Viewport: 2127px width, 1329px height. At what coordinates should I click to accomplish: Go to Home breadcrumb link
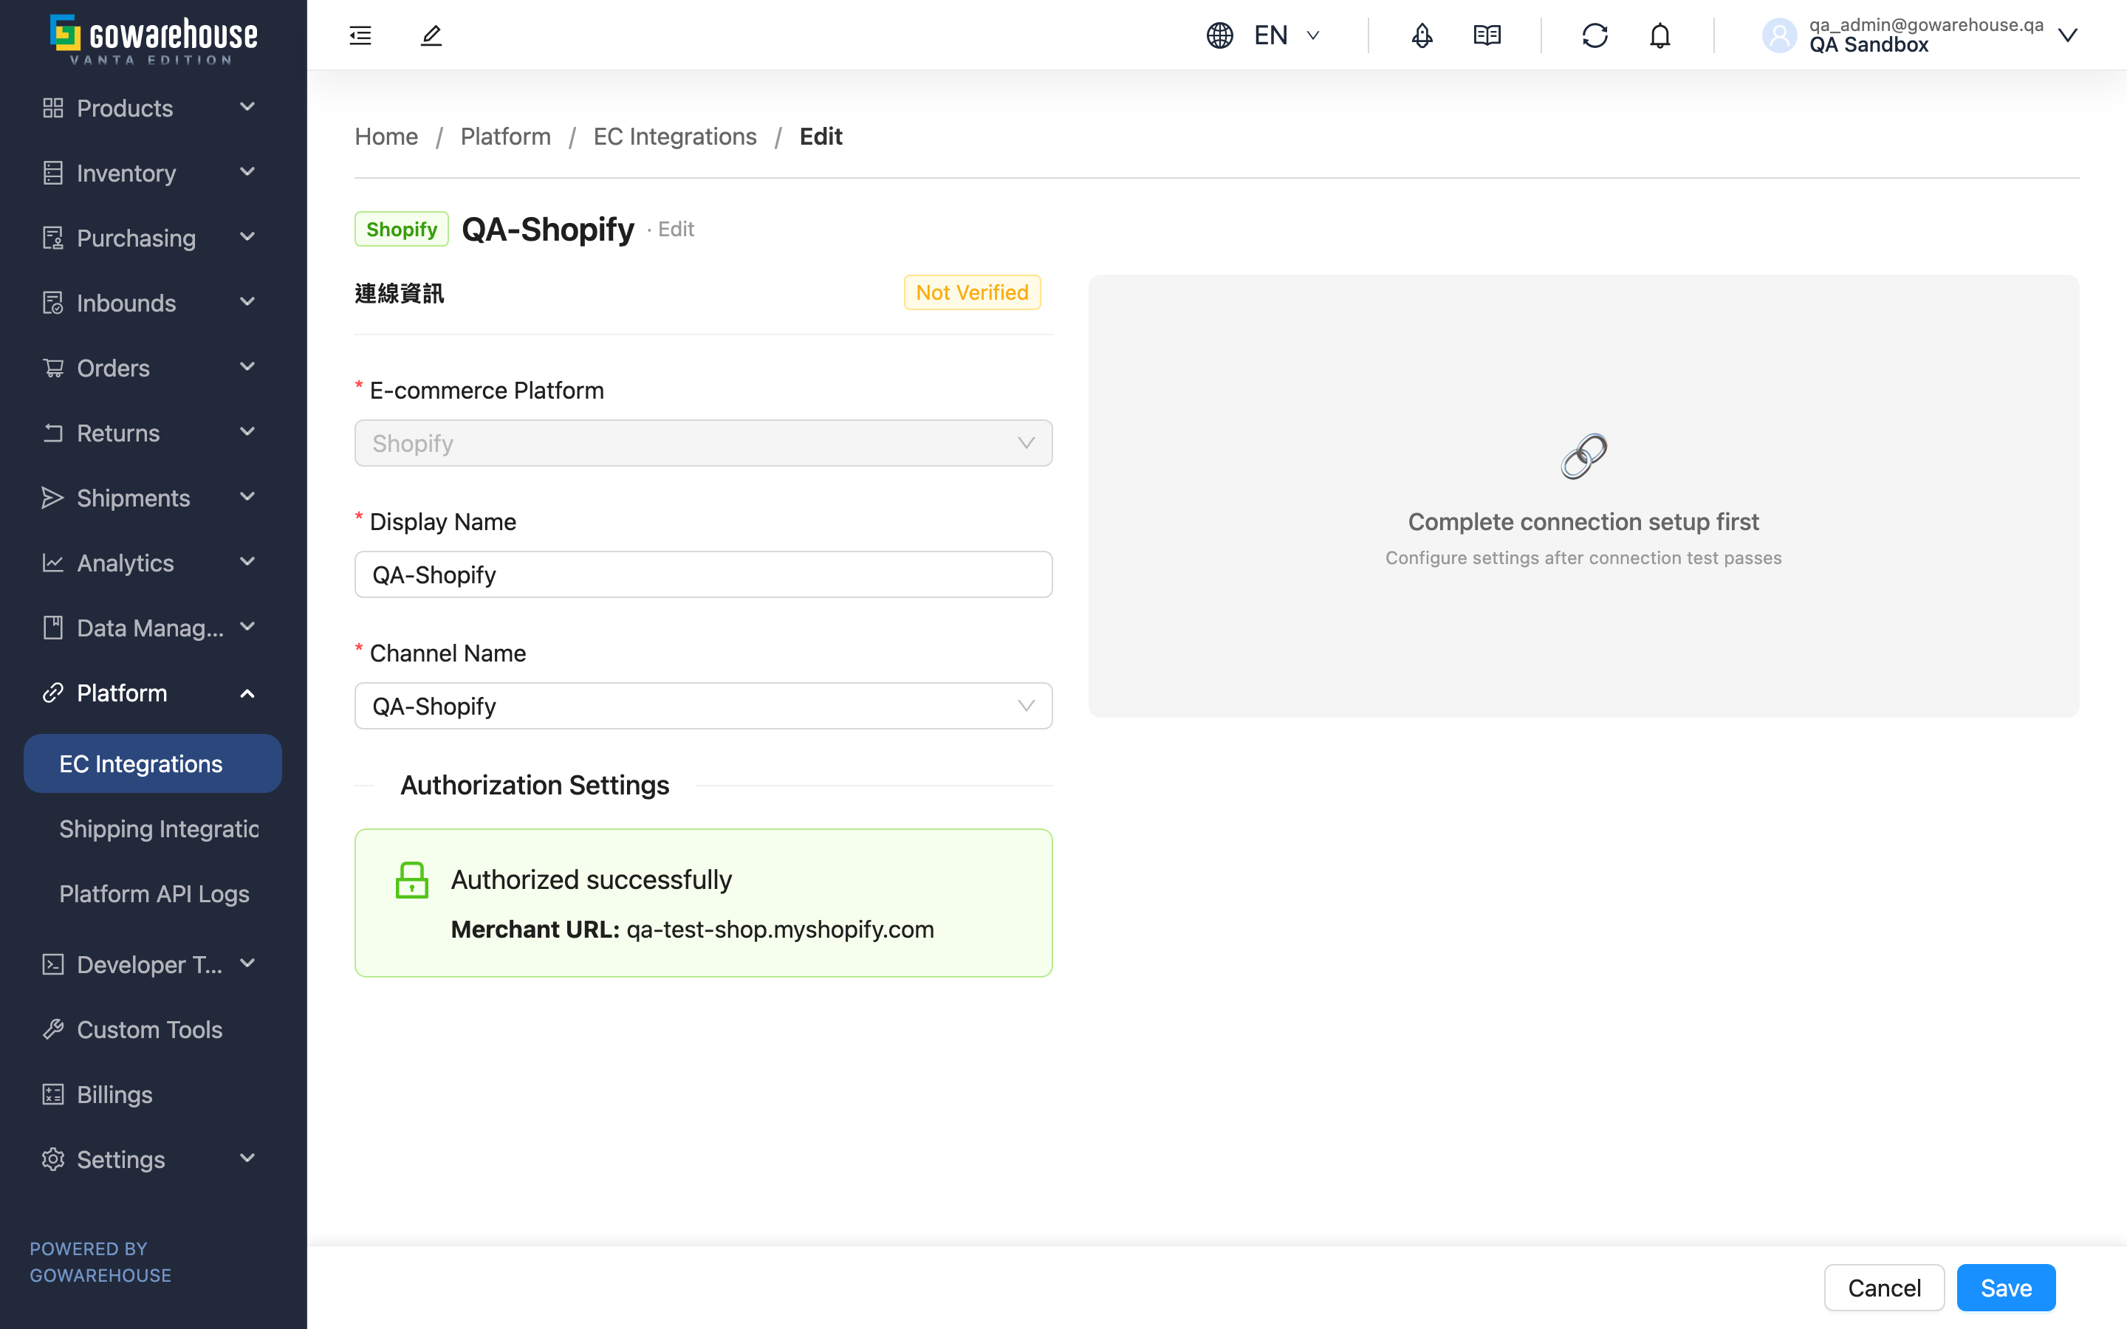pyautogui.click(x=386, y=137)
